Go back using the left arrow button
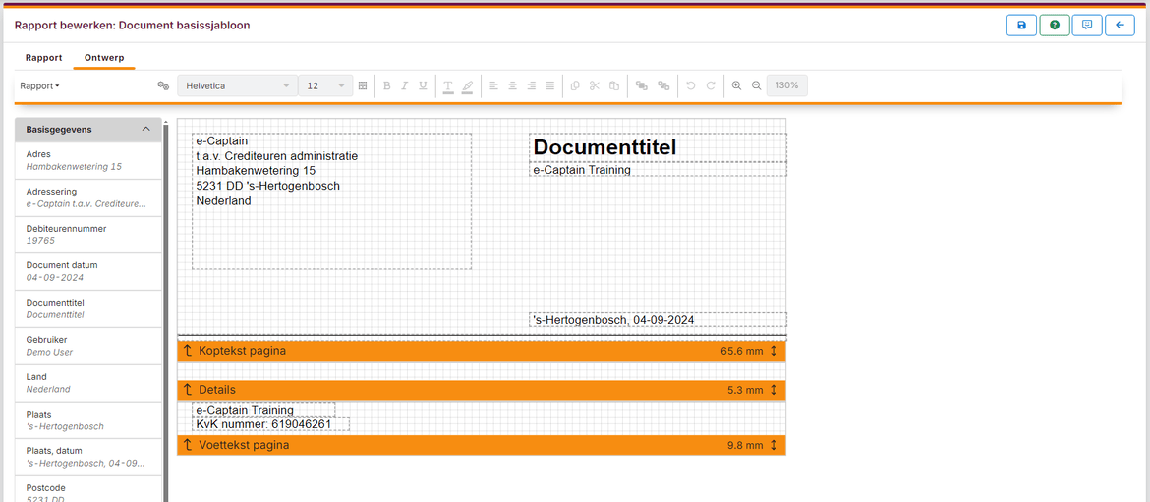 [x=1120, y=25]
